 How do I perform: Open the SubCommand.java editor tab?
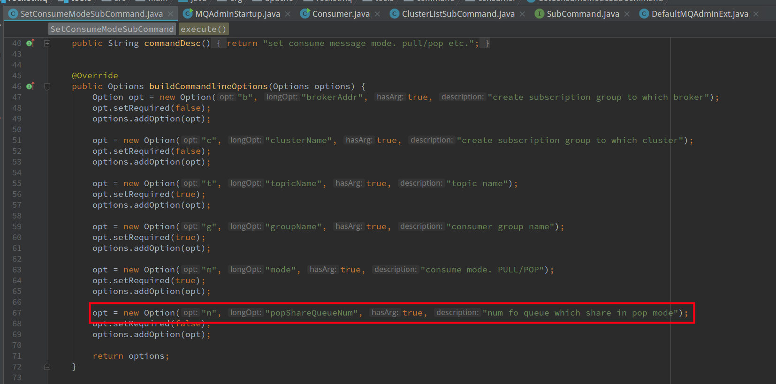[583, 14]
